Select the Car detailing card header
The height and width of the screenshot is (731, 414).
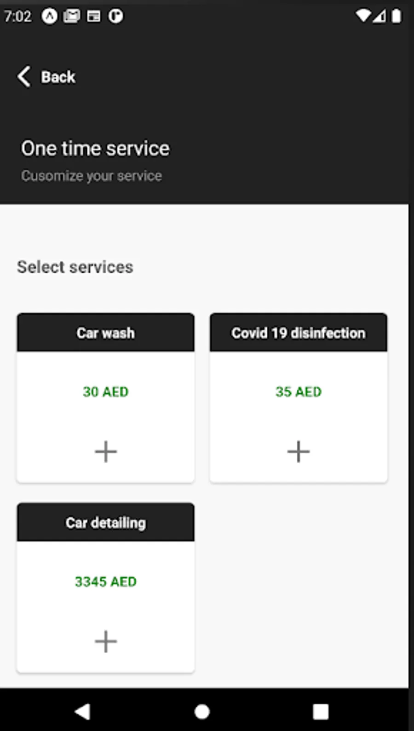click(106, 522)
